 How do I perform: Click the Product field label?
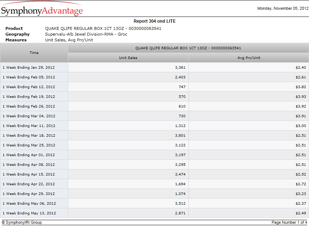(14, 28)
